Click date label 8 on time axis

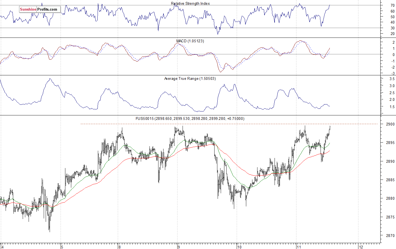(119, 247)
